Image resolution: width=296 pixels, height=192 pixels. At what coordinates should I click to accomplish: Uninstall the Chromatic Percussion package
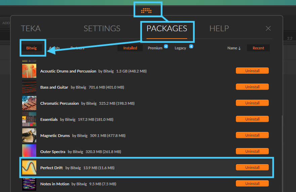pos(252,103)
